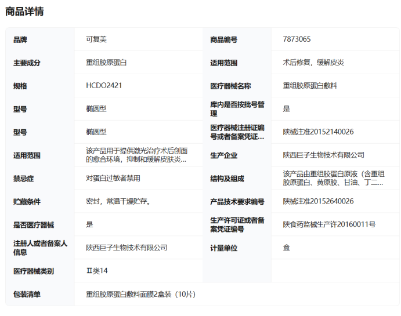Click device class value Ⅱ类14
Screen dimensions: 401x316
97,271
